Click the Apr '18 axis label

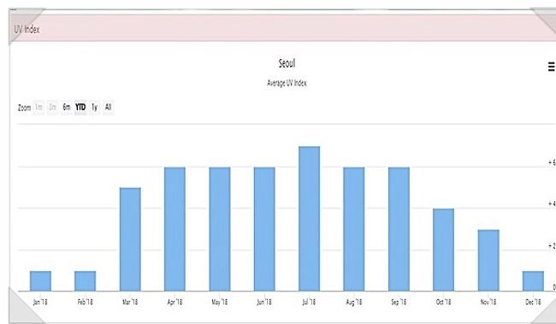point(174,302)
